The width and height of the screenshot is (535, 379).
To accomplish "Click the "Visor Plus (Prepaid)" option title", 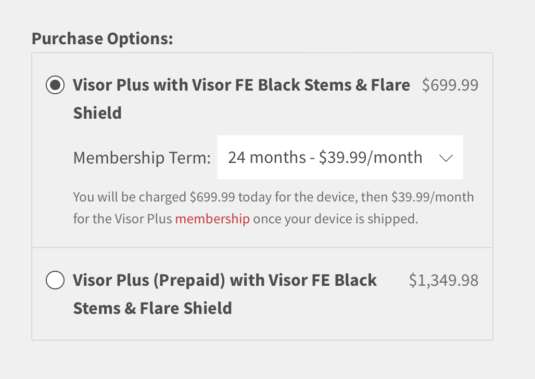I will click(149, 281).
